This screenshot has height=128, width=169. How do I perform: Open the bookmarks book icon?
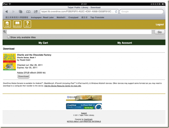28,12
